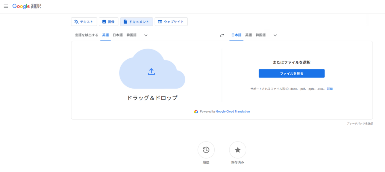385x172 pixels.
Task: Click the cloud upload icon
Action: 151,71
